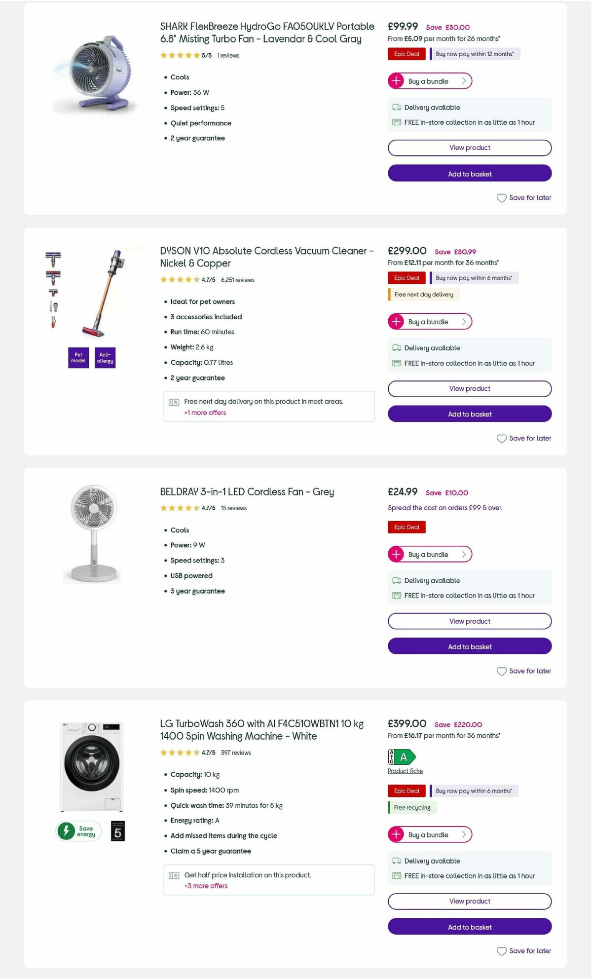The width and height of the screenshot is (592, 979).
Task: Open the Dyson V10 product page via View product
Action: (x=469, y=388)
